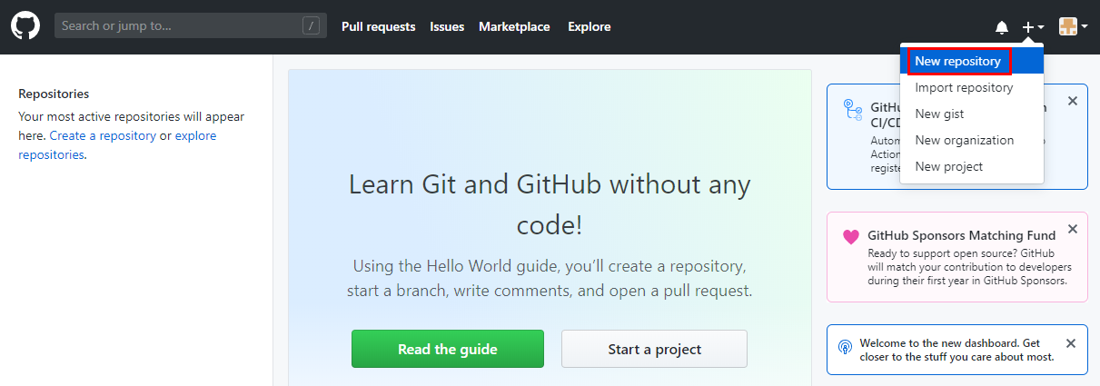
Task: Open Marketplace in the top navigation
Action: pyautogui.click(x=514, y=26)
